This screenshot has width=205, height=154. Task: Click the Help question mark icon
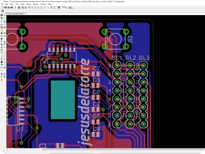[x=59, y=7]
